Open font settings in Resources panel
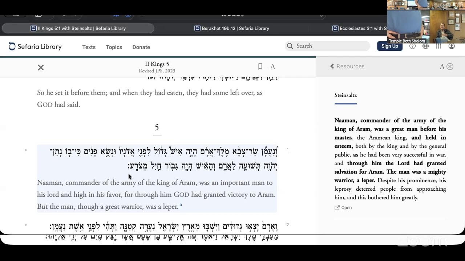The height and width of the screenshot is (261, 465). pos(442,67)
